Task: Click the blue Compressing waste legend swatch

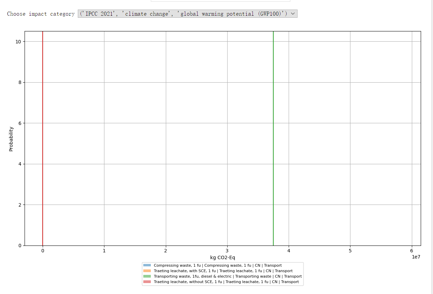Action: [147, 265]
